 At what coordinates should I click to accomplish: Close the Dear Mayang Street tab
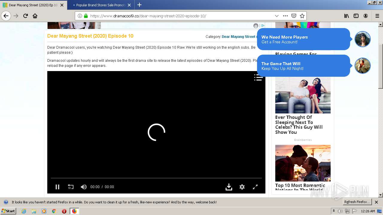(62, 5)
